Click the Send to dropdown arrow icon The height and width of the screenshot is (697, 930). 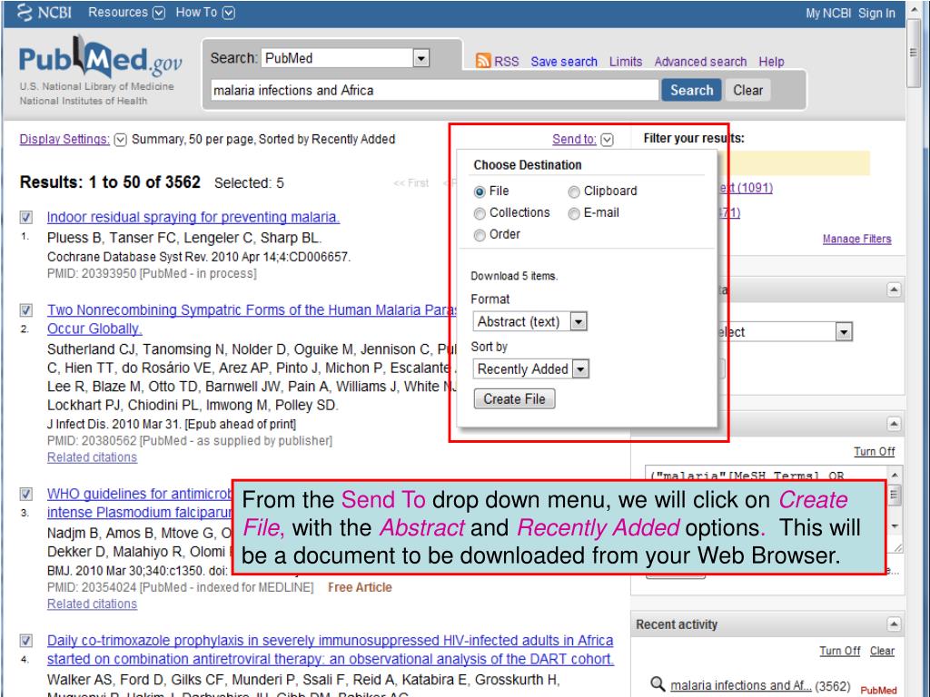607,140
